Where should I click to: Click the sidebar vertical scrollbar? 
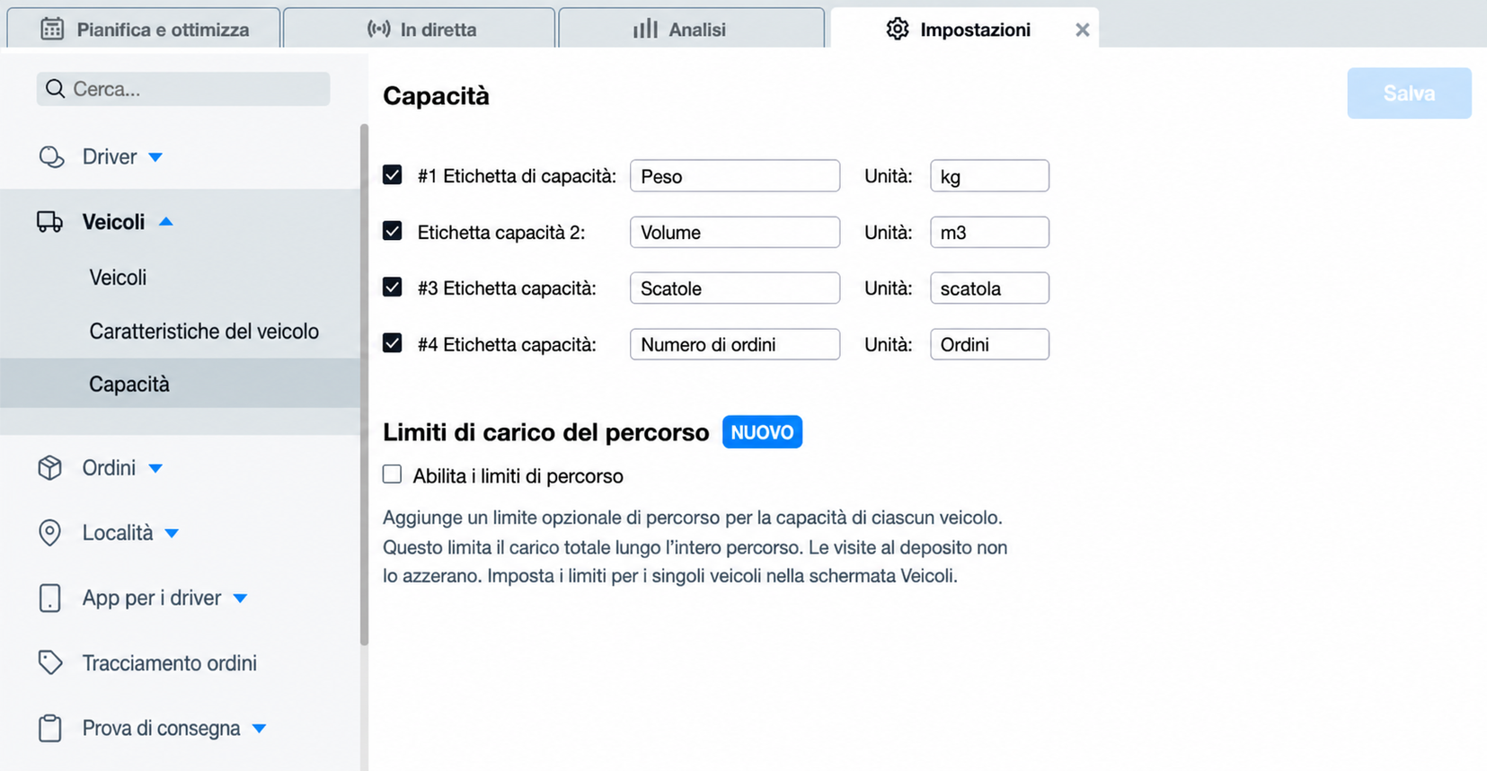(364, 385)
